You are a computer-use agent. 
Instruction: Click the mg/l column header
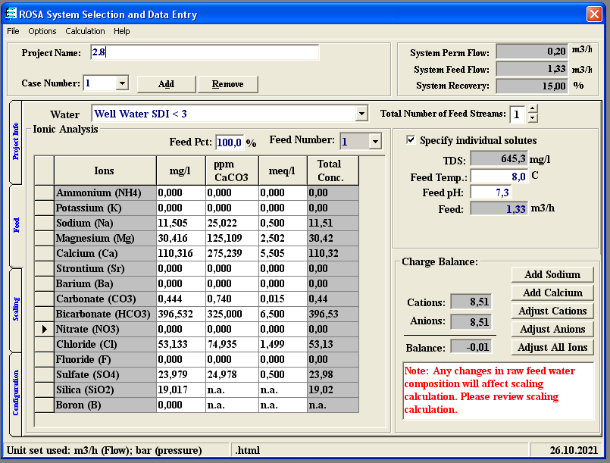[181, 170]
